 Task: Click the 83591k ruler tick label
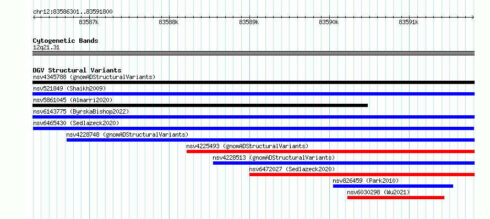click(409, 22)
